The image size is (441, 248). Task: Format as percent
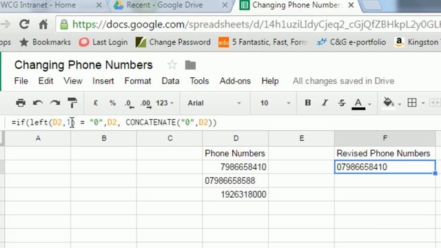112,103
